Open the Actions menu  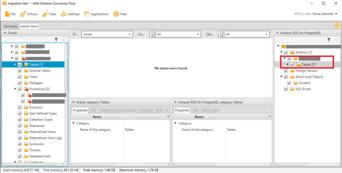[x=29, y=14]
